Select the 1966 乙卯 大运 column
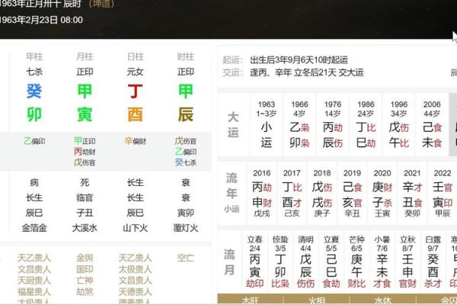The width and height of the screenshot is (457, 305). click(x=299, y=124)
